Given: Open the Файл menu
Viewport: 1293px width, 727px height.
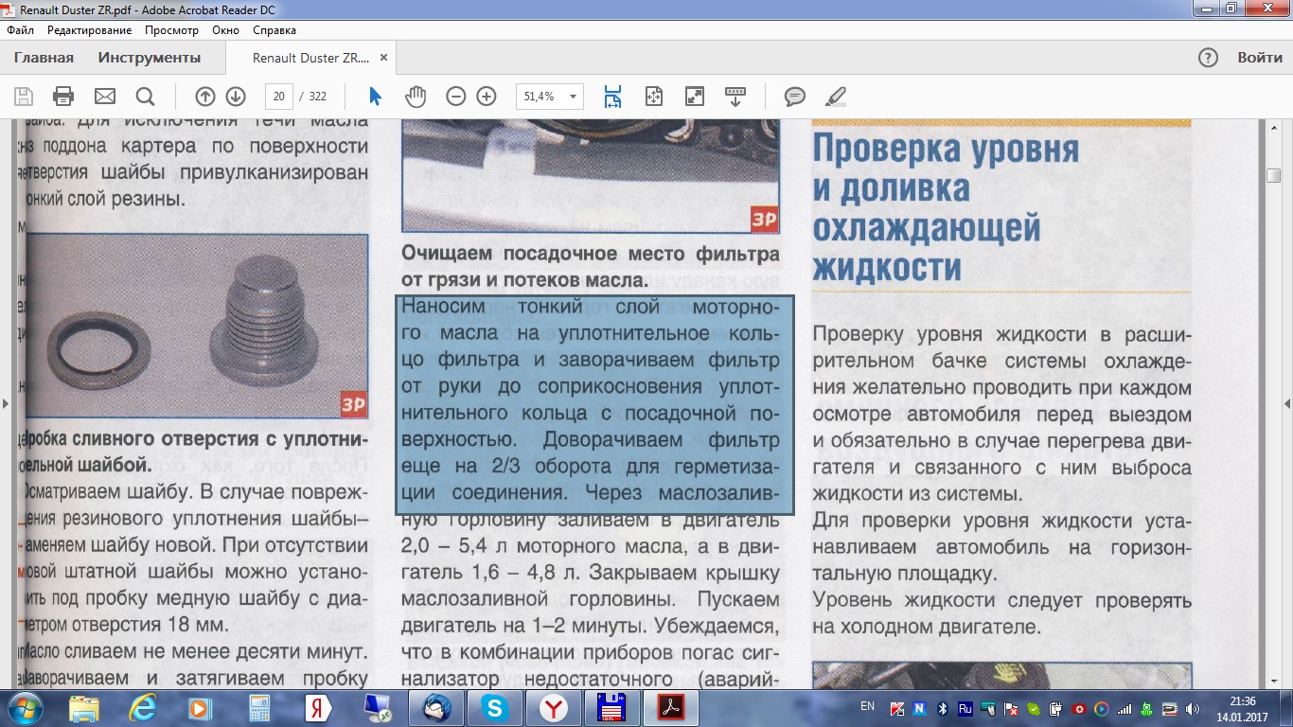Looking at the screenshot, I should coord(20,30).
